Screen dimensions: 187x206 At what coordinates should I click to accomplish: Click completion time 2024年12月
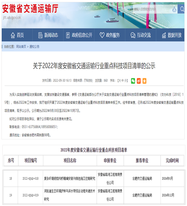point(168,195)
